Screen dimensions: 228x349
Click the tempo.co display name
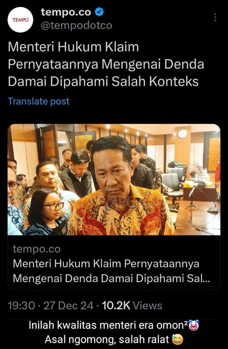click(66, 12)
